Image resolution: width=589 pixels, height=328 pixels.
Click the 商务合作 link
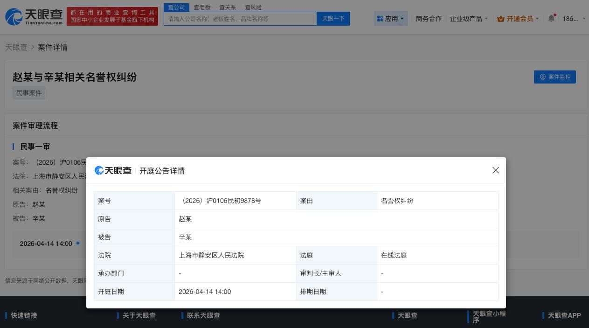429,19
